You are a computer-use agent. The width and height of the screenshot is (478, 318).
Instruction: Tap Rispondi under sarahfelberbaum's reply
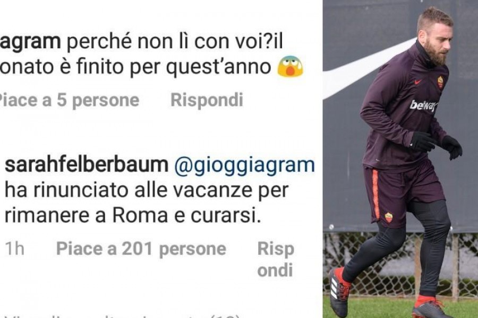[x=276, y=259]
